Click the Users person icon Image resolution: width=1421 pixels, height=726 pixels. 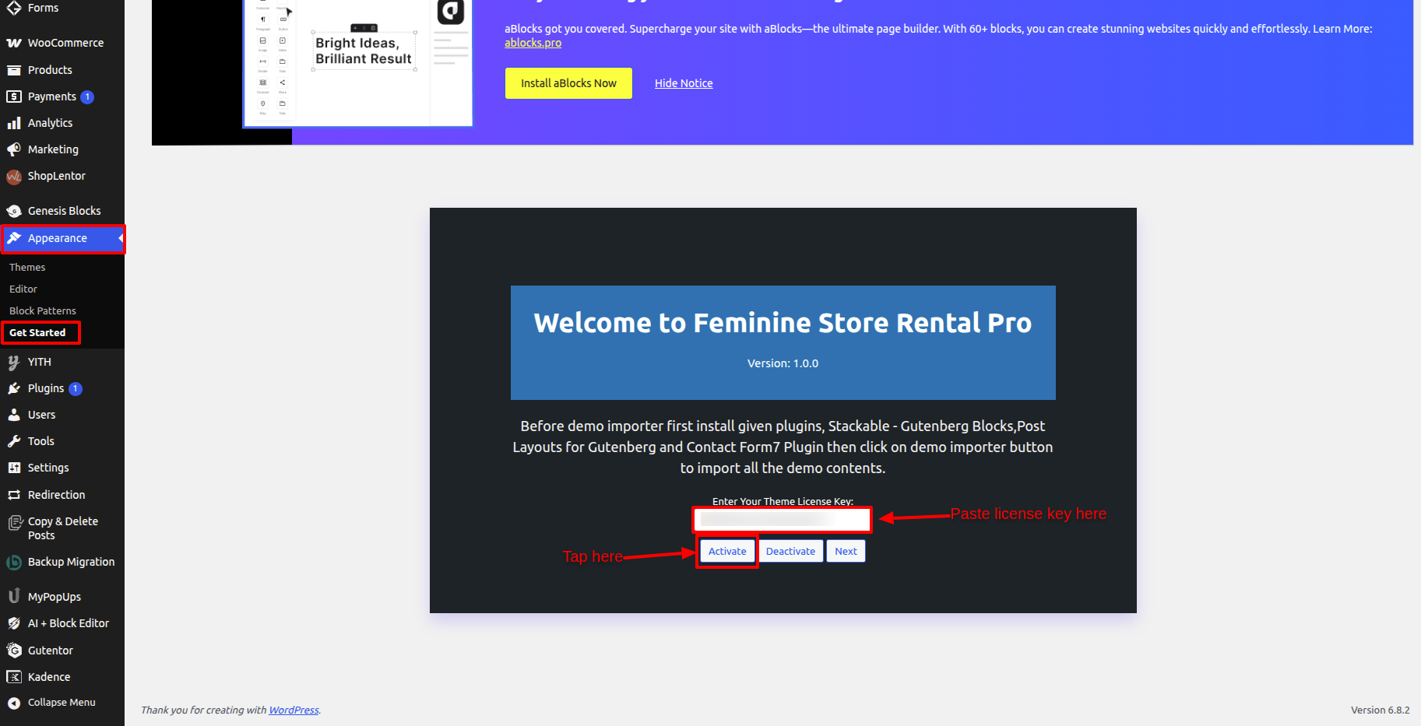(x=14, y=415)
